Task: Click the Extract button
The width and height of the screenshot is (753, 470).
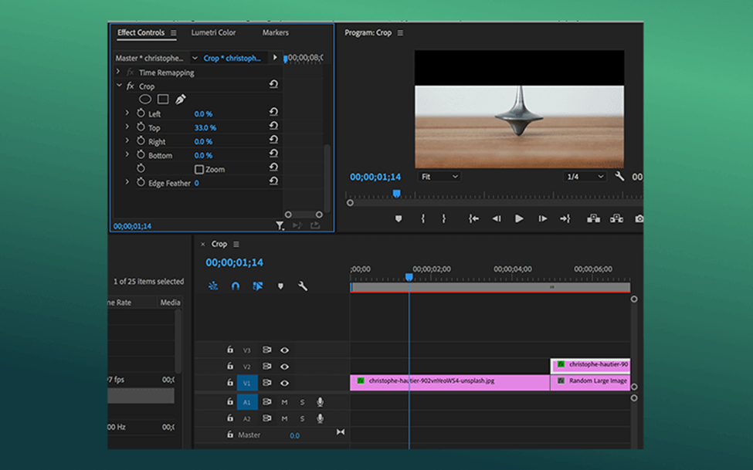Action: pyautogui.click(x=616, y=218)
